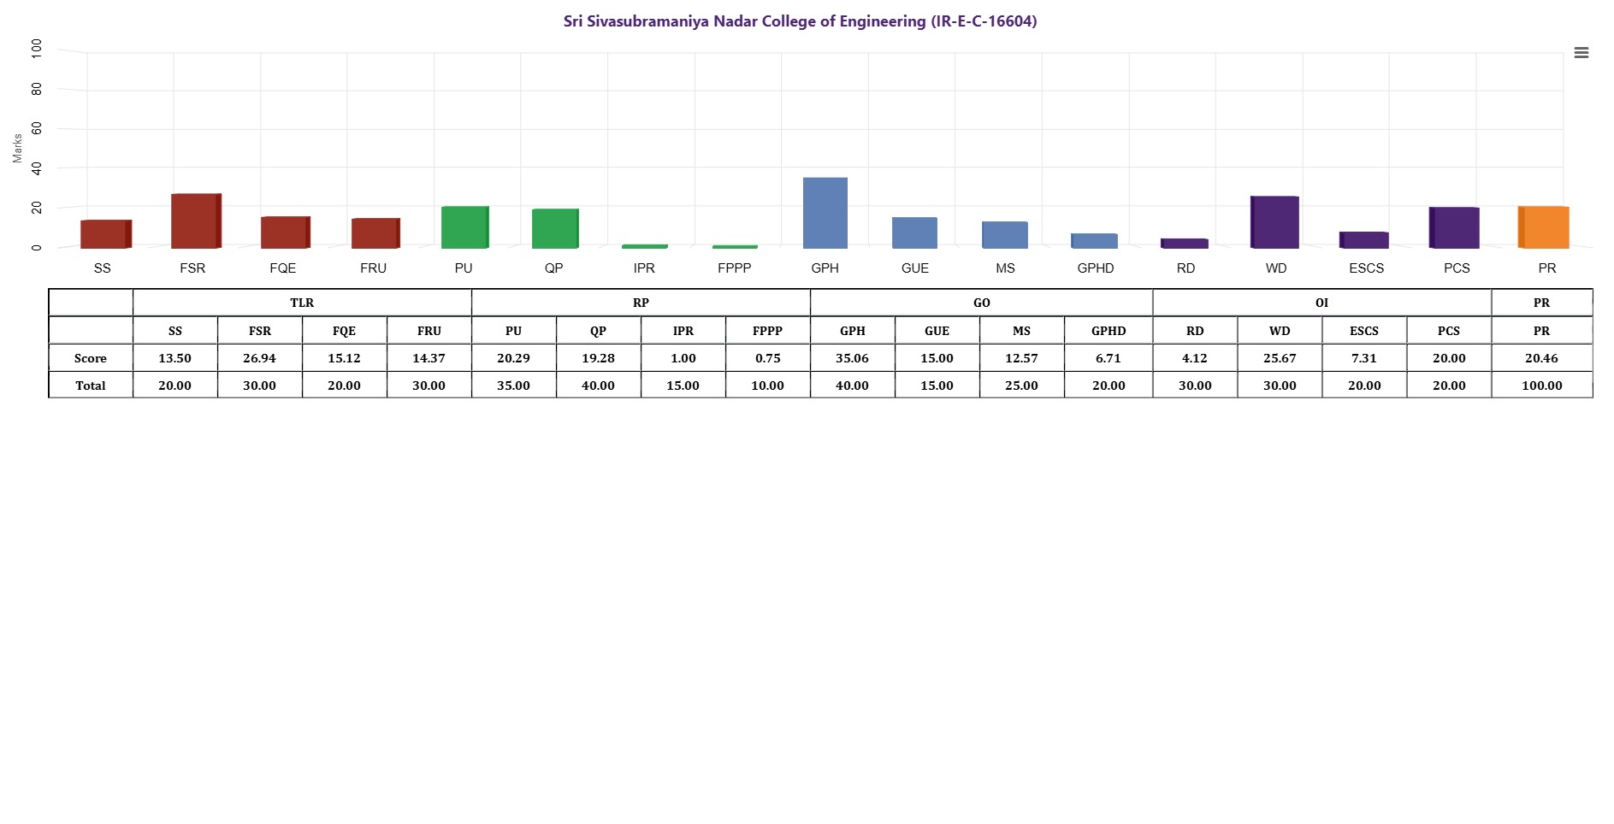Click the tall blue GPH bar
The height and width of the screenshot is (824, 1614).
pyautogui.click(x=825, y=213)
